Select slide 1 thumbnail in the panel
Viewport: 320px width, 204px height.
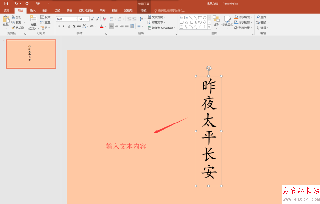click(31, 54)
